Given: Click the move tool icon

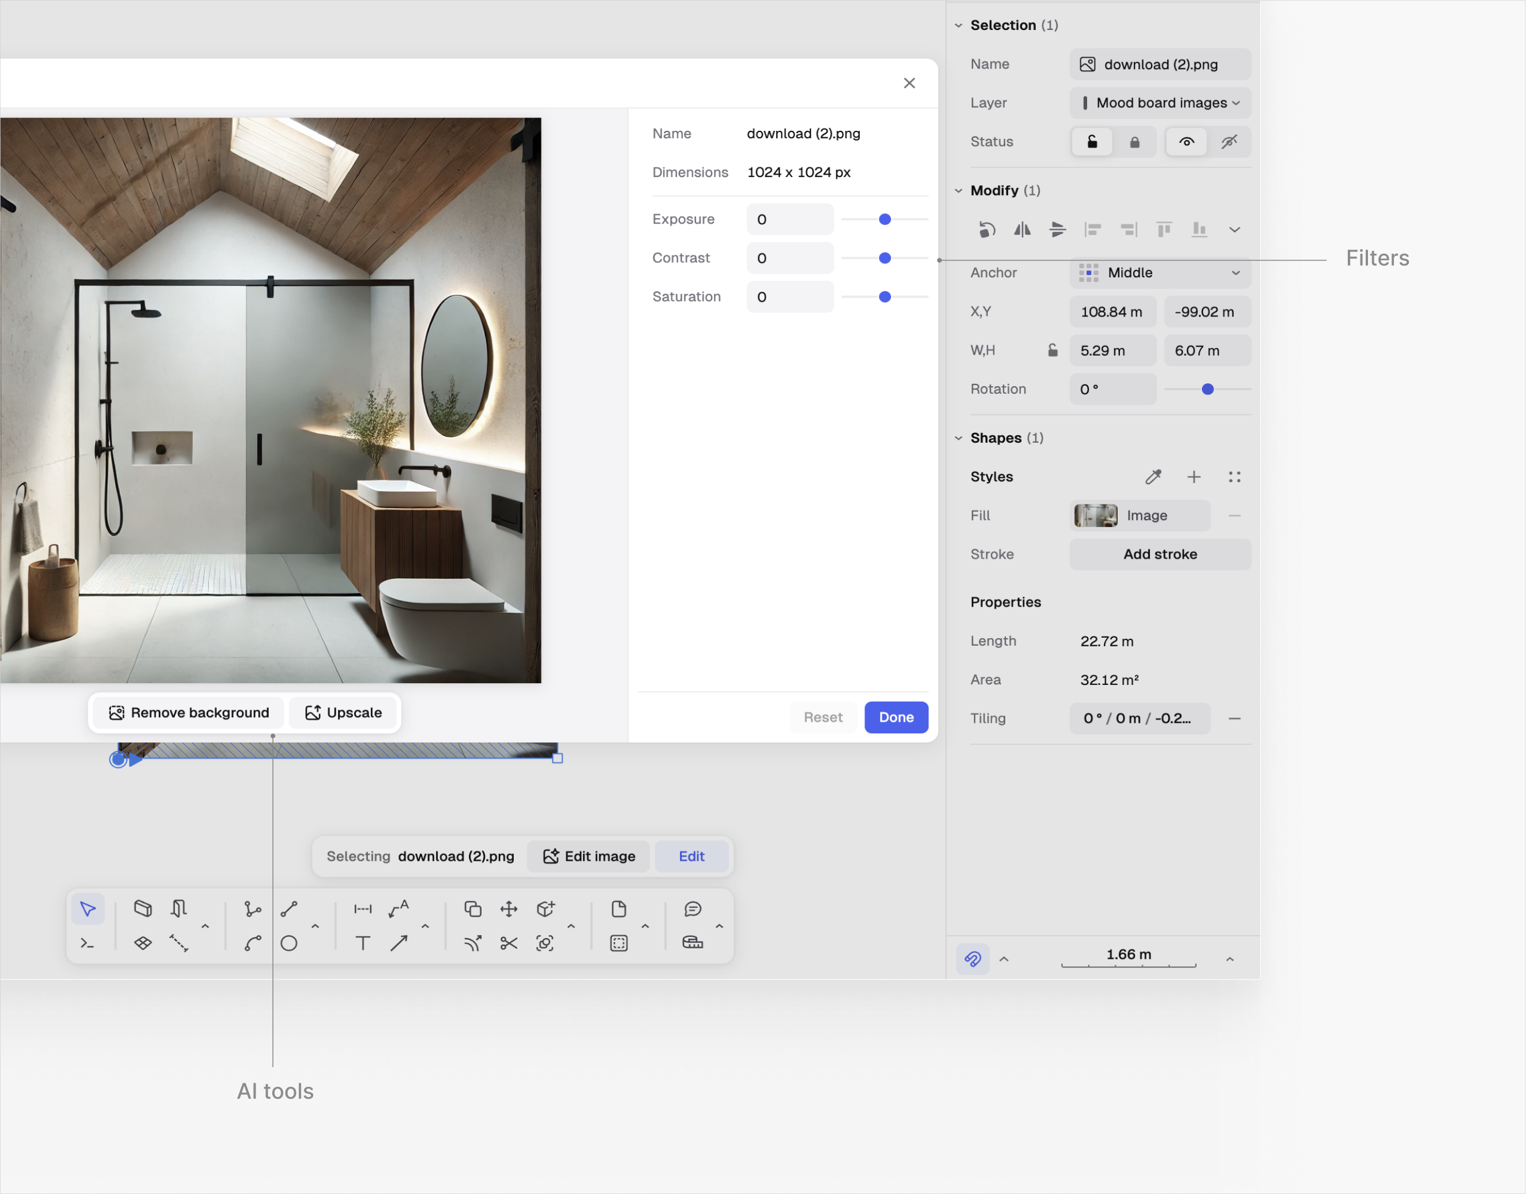Looking at the screenshot, I should point(509,909).
